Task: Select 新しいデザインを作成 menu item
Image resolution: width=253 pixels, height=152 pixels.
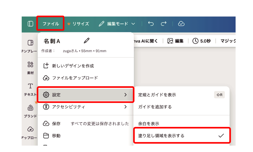Action: [x=73, y=66]
